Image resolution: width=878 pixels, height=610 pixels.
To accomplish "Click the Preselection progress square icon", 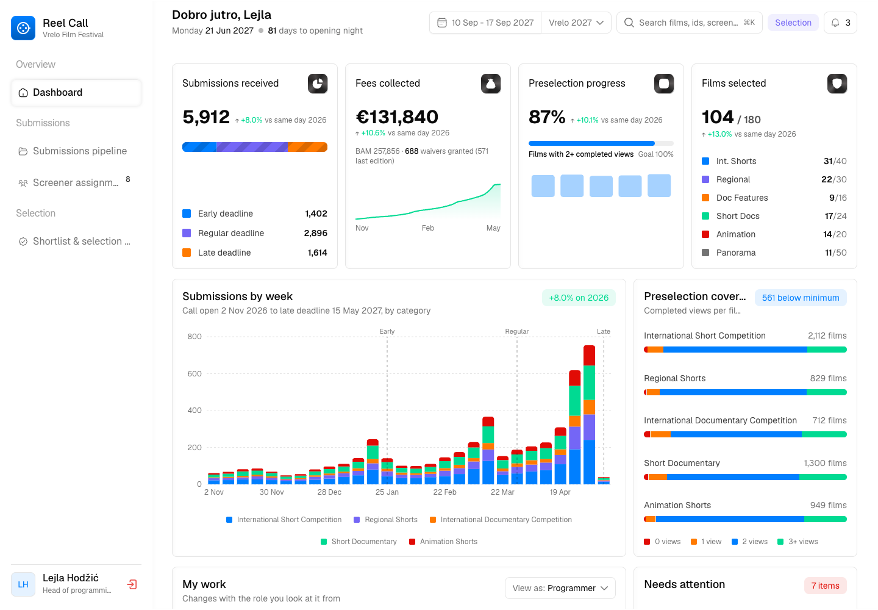I will point(664,84).
